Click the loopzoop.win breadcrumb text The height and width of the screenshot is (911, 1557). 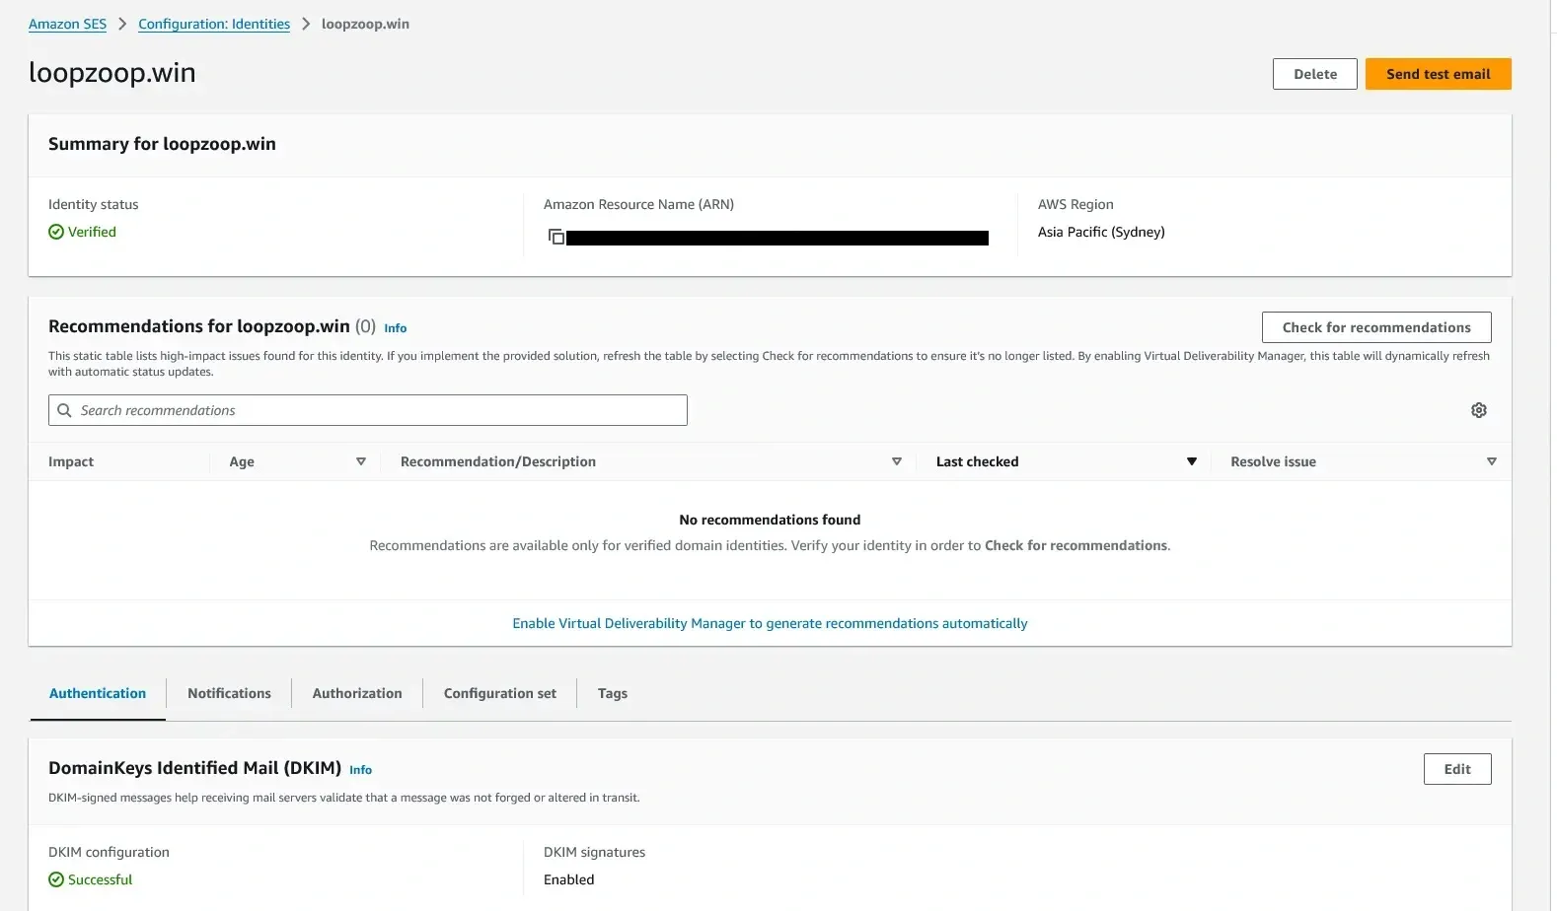pyautogui.click(x=365, y=24)
